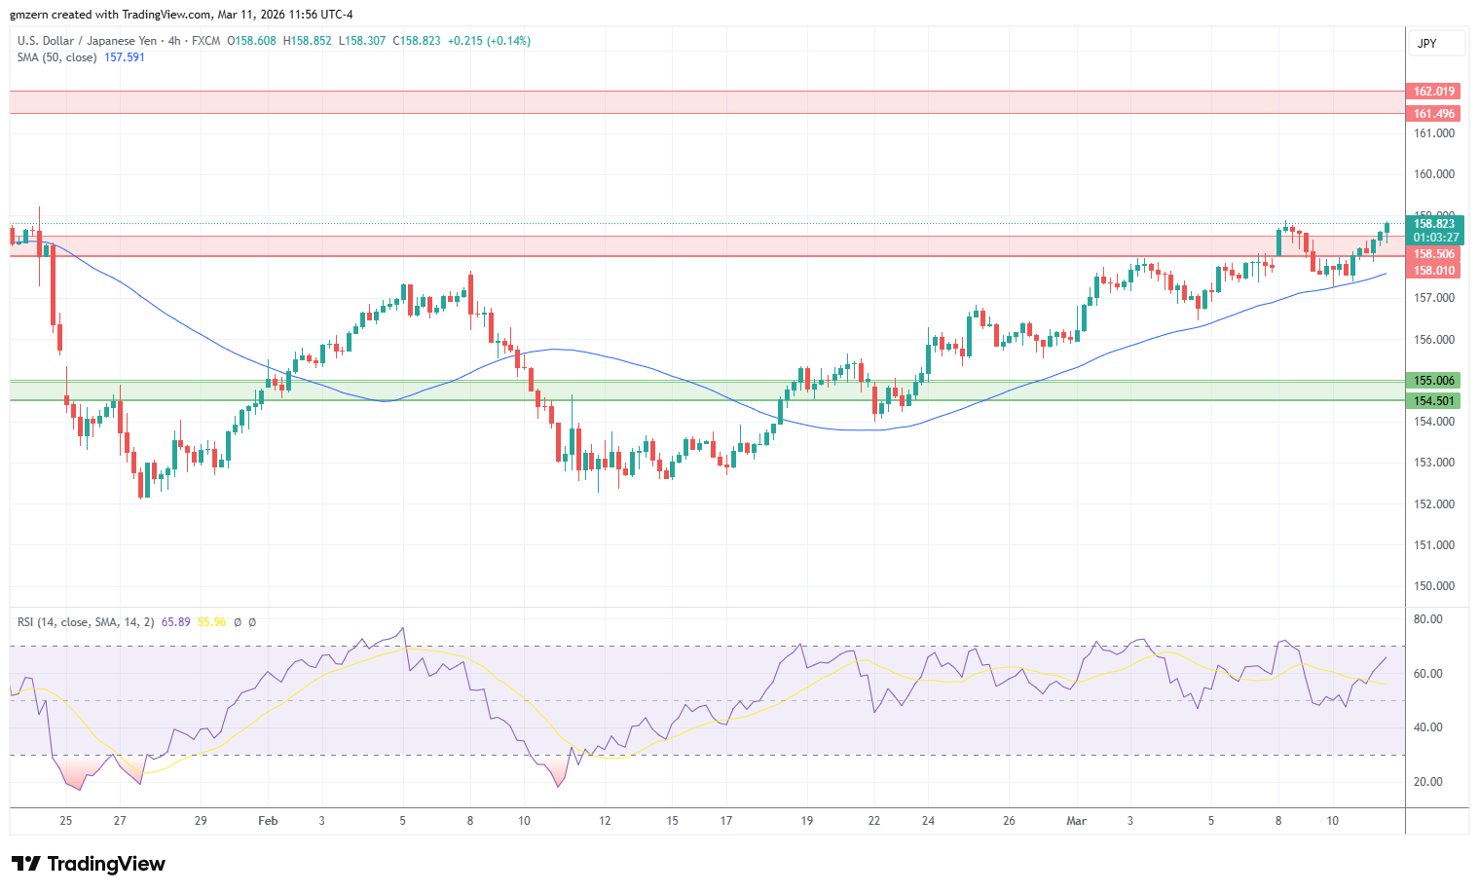Image resolution: width=1479 pixels, height=893 pixels.
Task: Click the change value +0.215 (+0.14%)
Action: 489,41
